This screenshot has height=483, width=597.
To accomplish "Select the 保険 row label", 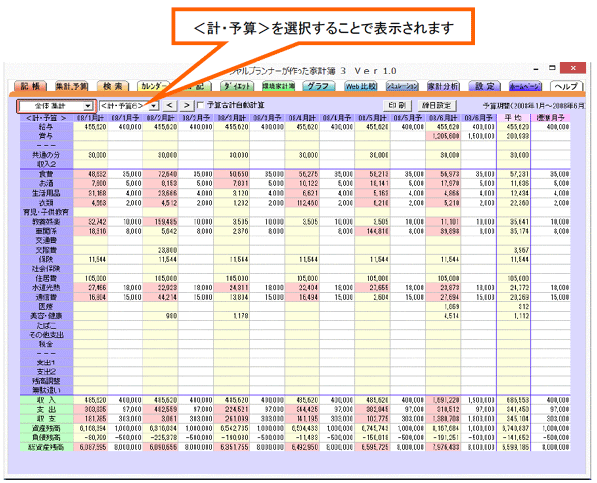I will coord(46,259).
